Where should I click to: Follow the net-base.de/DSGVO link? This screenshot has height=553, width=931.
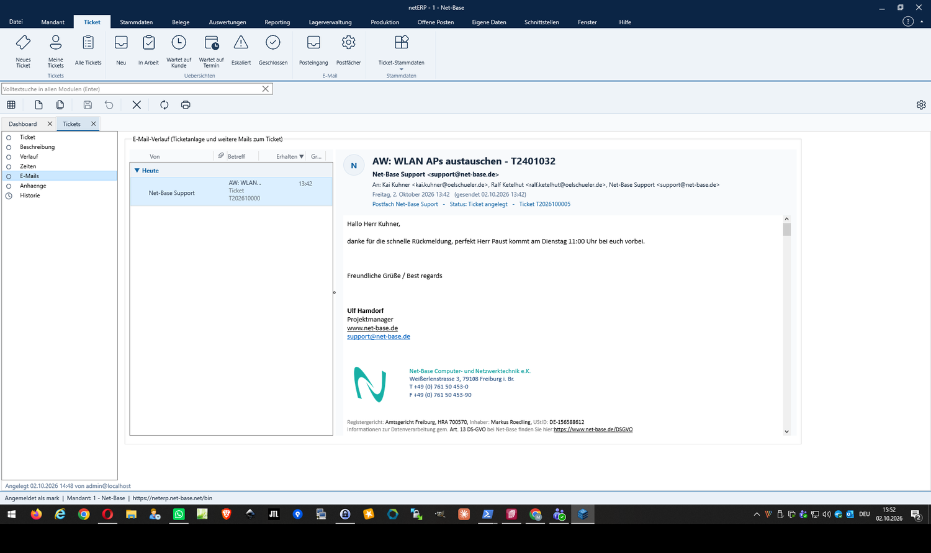tap(593, 429)
